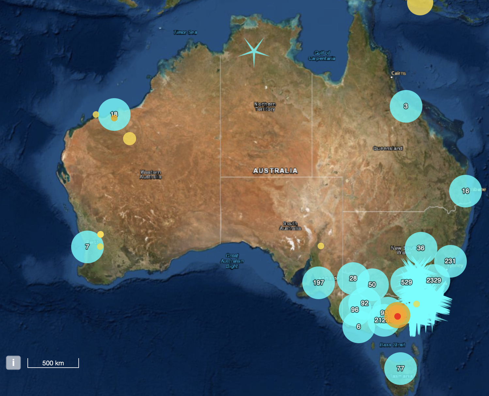Click the cluster marker labeled 96

pos(355,310)
